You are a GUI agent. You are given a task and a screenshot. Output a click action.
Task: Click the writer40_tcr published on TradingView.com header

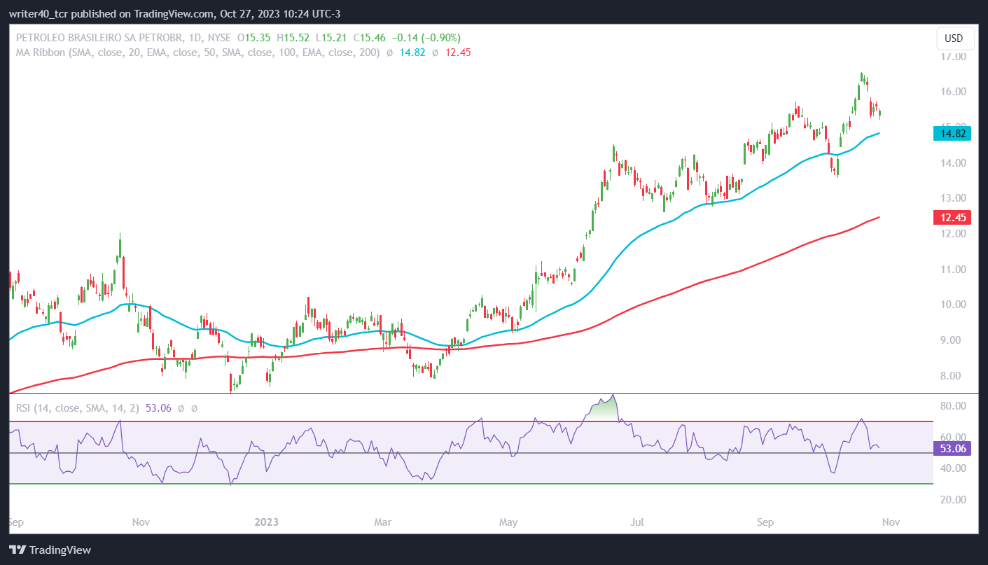(x=174, y=14)
